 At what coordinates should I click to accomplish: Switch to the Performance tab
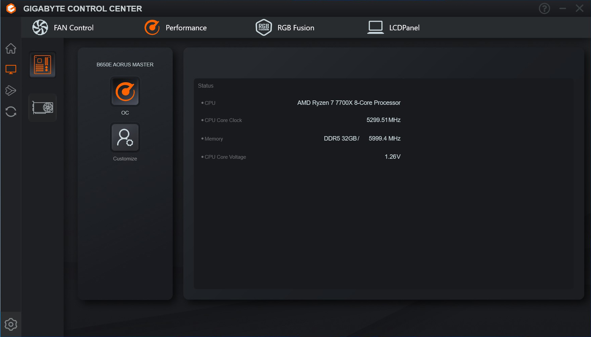pyautogui.click(x=176, y=28)
